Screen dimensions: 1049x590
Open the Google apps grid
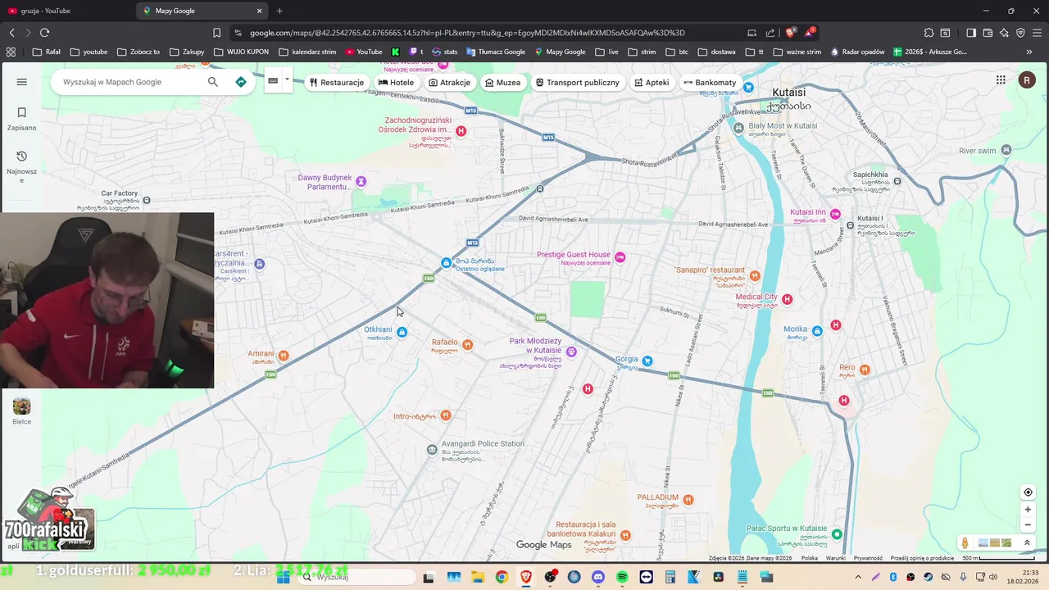(x=1001, y=79)
